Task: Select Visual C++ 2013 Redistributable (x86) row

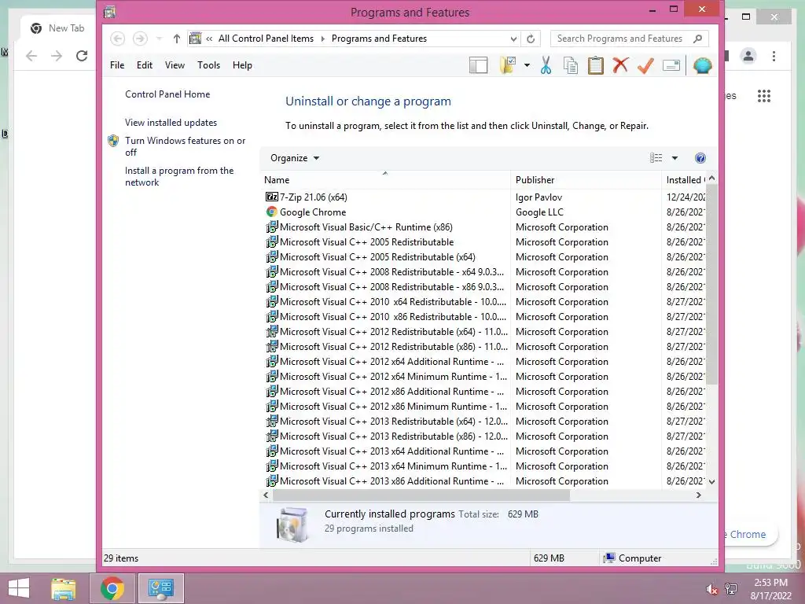Action: click(x=394, y=436)
